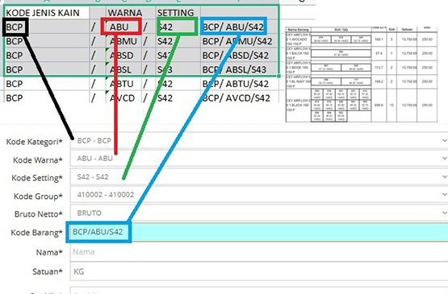This screenshot has width=448, height=294.
Task: Select the BCP cell in the AVCD row
Action: tap(47, 98)
